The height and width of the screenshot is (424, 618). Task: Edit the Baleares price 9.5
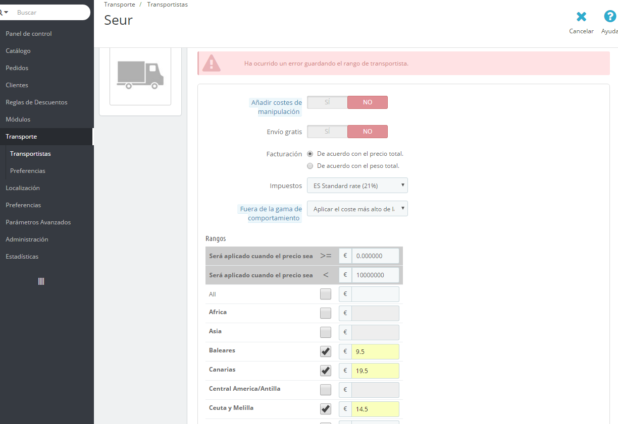tap(376, 352)
